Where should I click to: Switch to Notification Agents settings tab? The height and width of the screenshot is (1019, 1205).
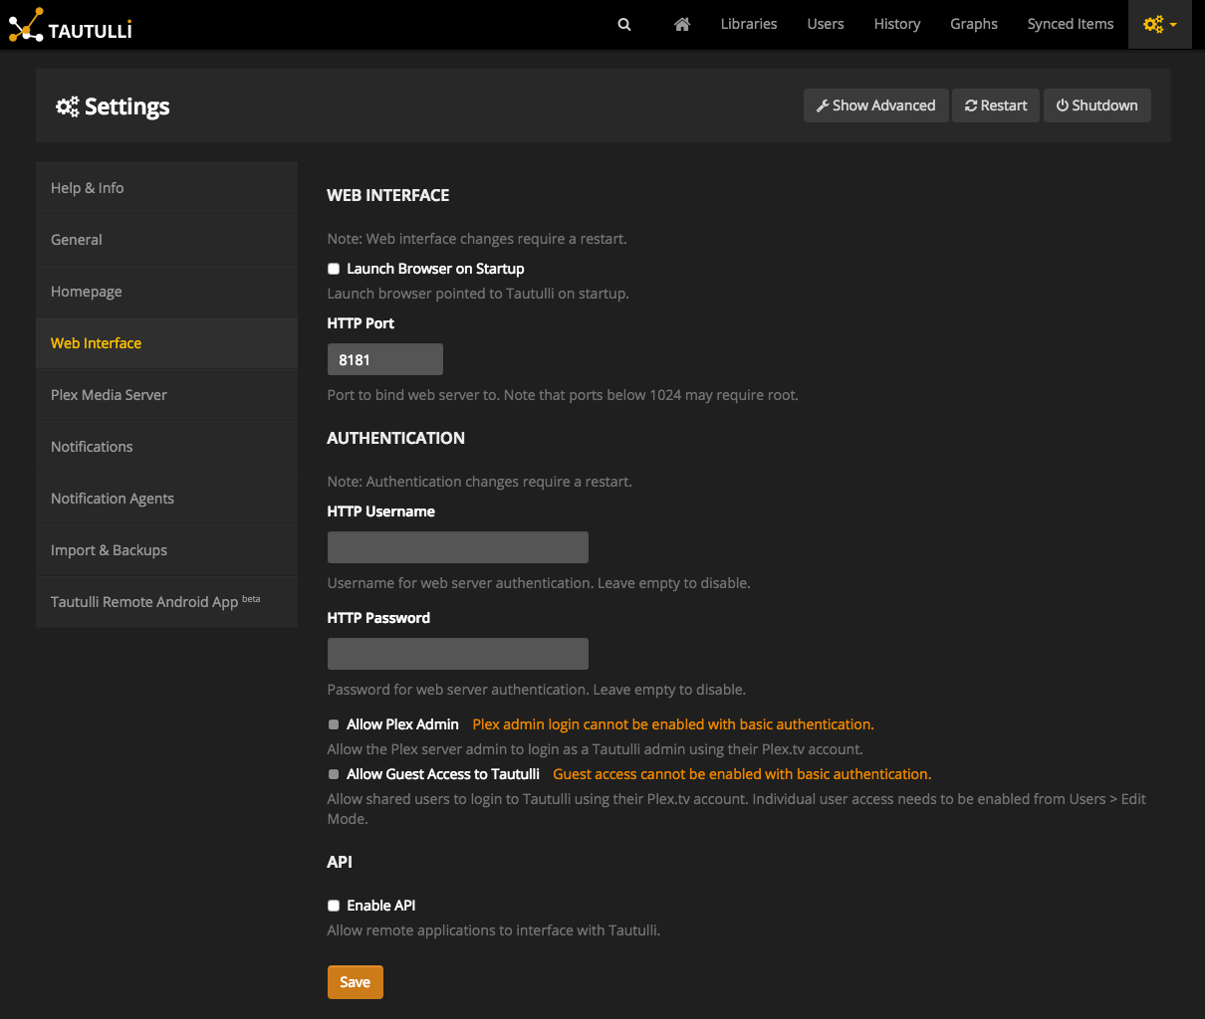(x=113, y=499)
